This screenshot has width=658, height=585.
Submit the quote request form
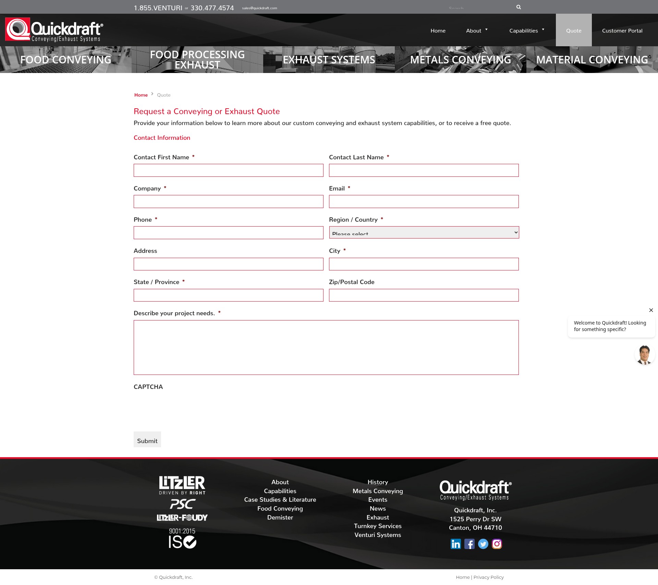pyautogui.click(x=147, y=439)
